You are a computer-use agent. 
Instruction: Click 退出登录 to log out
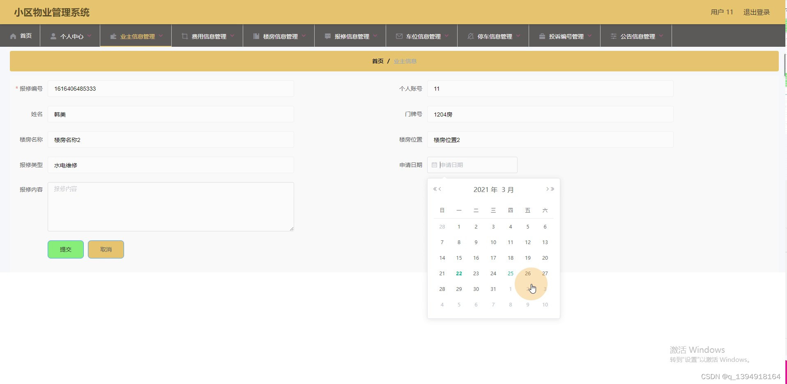(x=757, y=12)
